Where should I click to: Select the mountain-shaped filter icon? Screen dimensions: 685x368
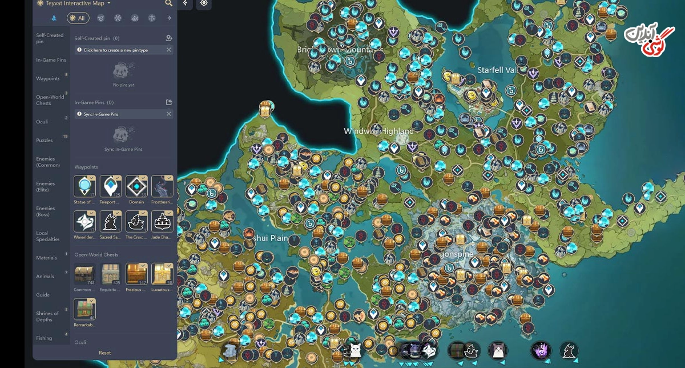pos(135,18)
